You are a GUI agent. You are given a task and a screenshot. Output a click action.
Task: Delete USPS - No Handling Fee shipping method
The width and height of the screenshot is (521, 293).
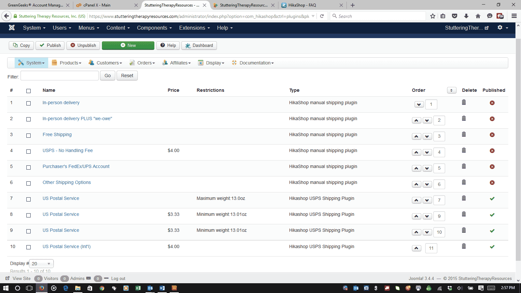point(464,150)
